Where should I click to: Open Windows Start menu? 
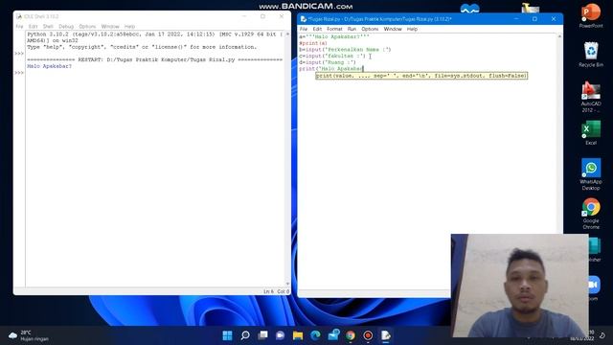[227, 335]
